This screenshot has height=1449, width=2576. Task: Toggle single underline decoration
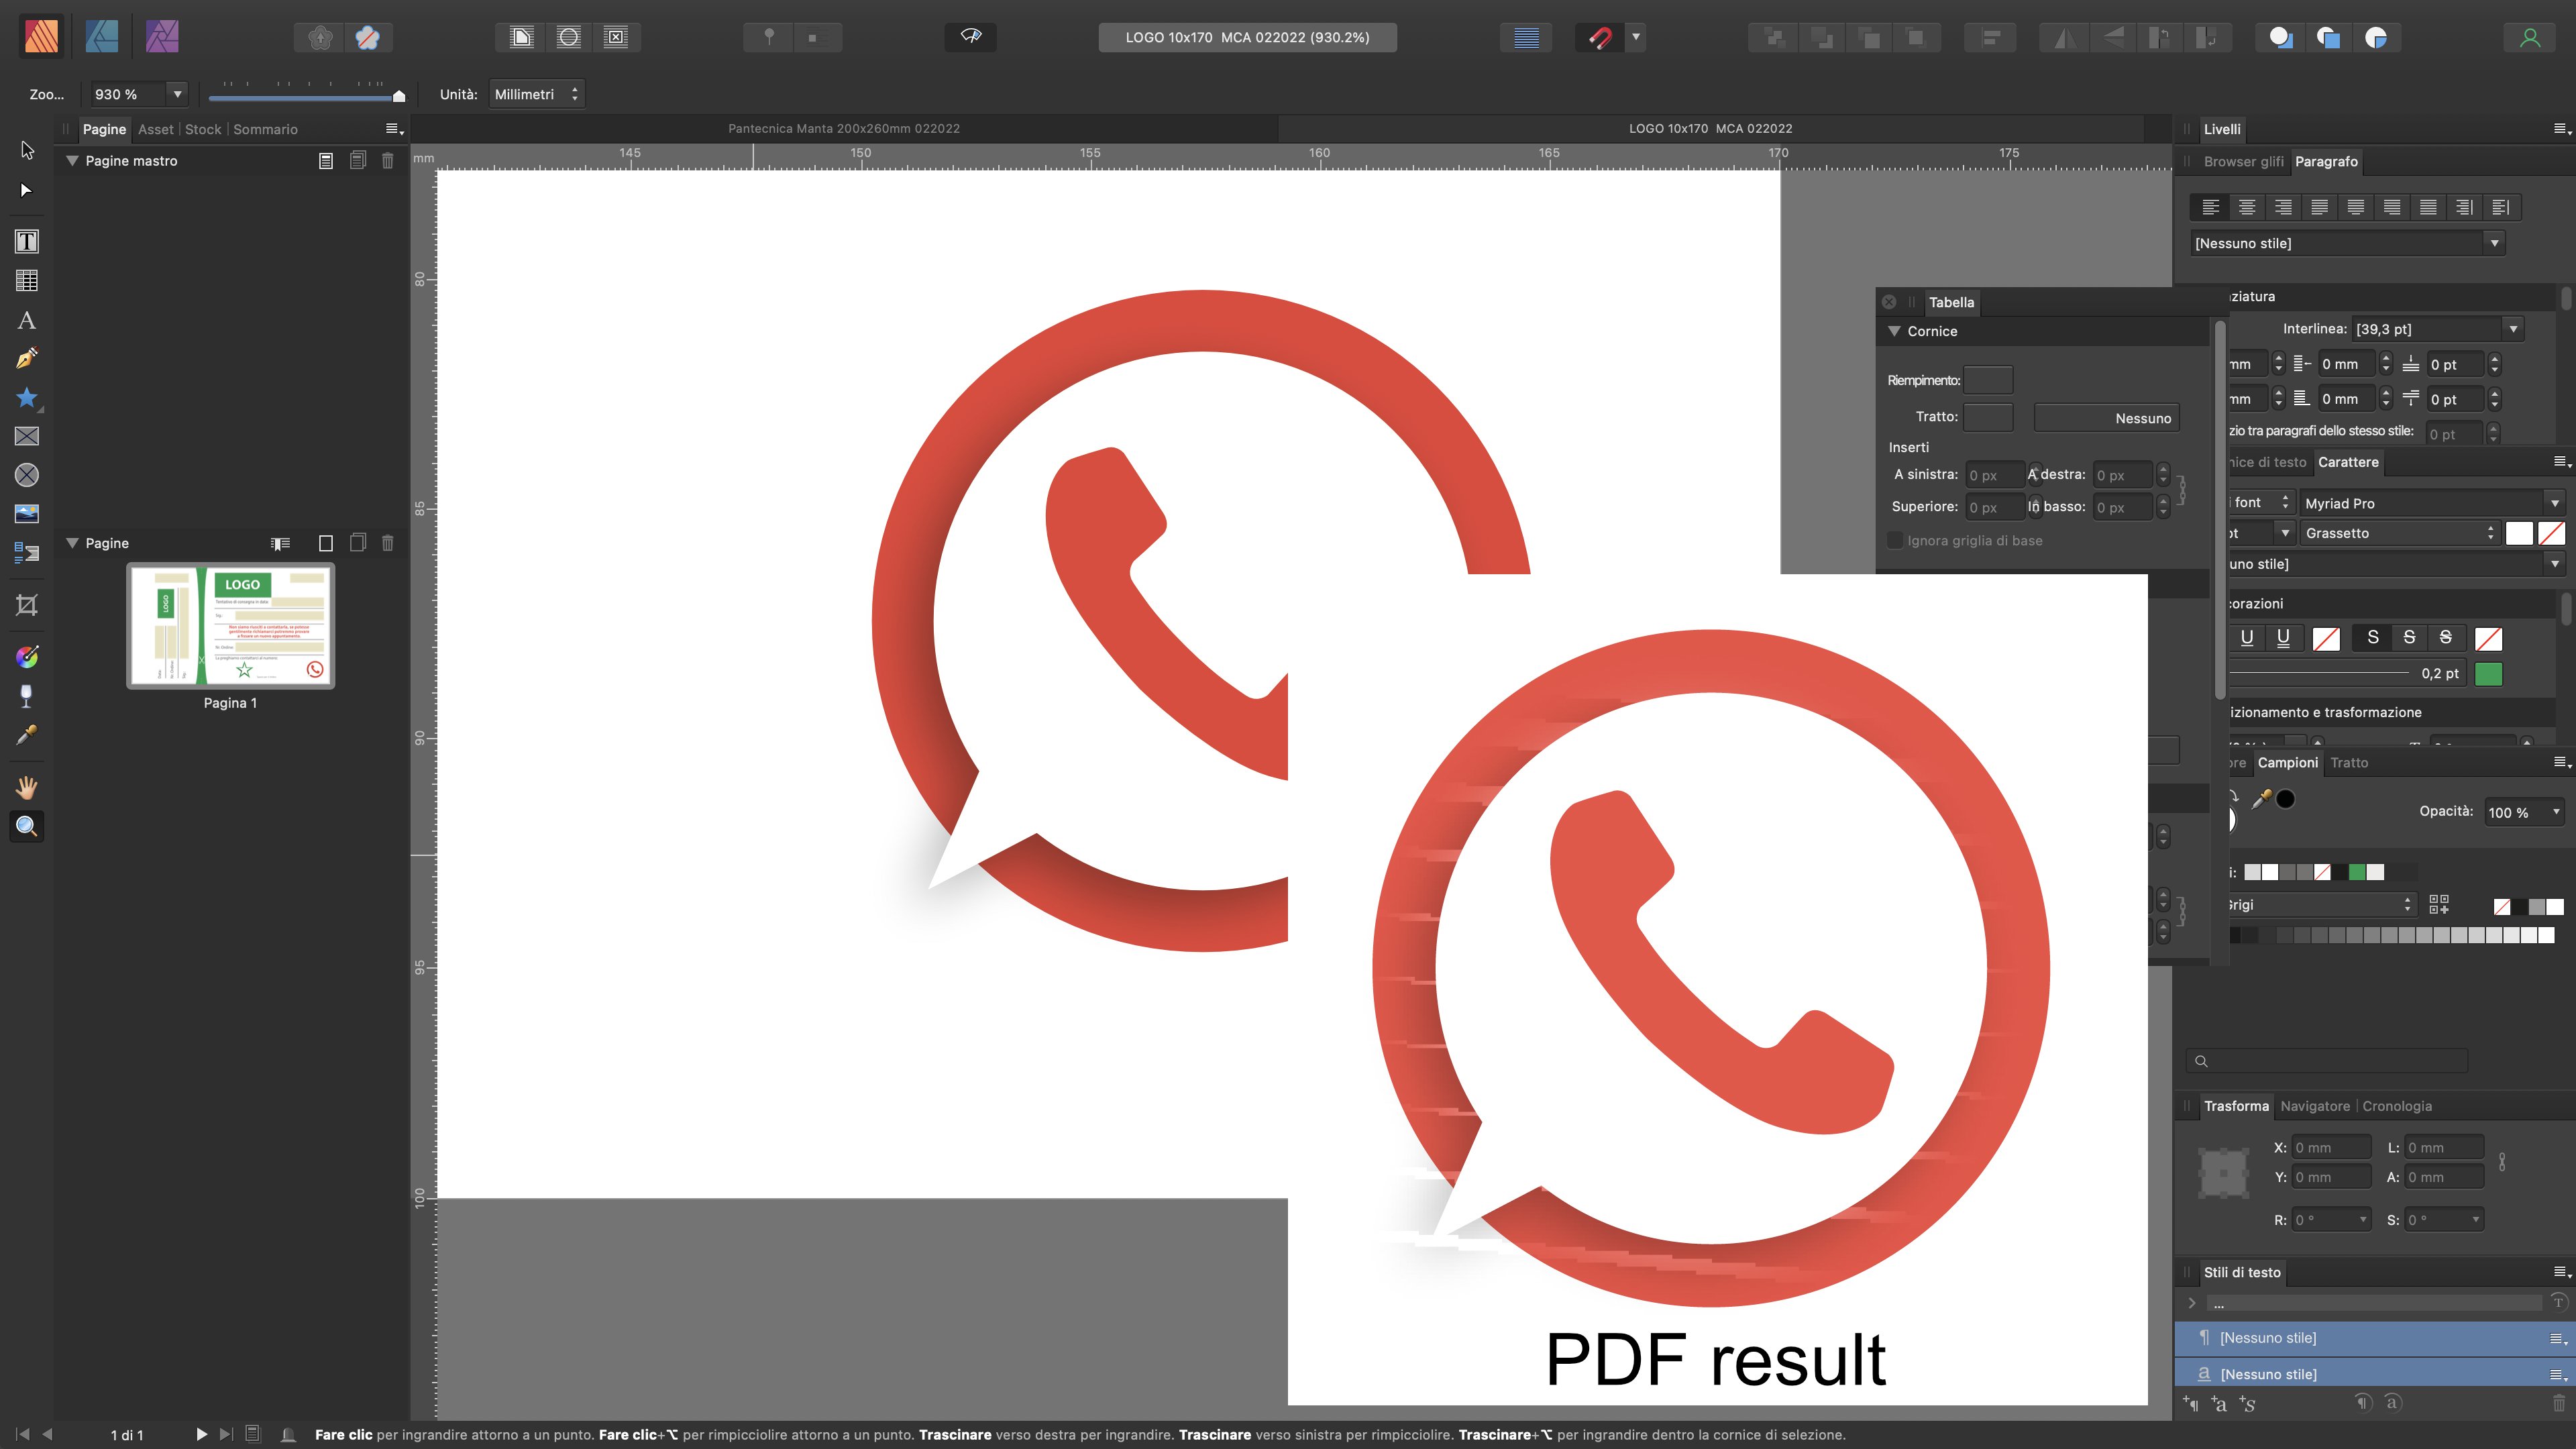(x=2247, y=638)
